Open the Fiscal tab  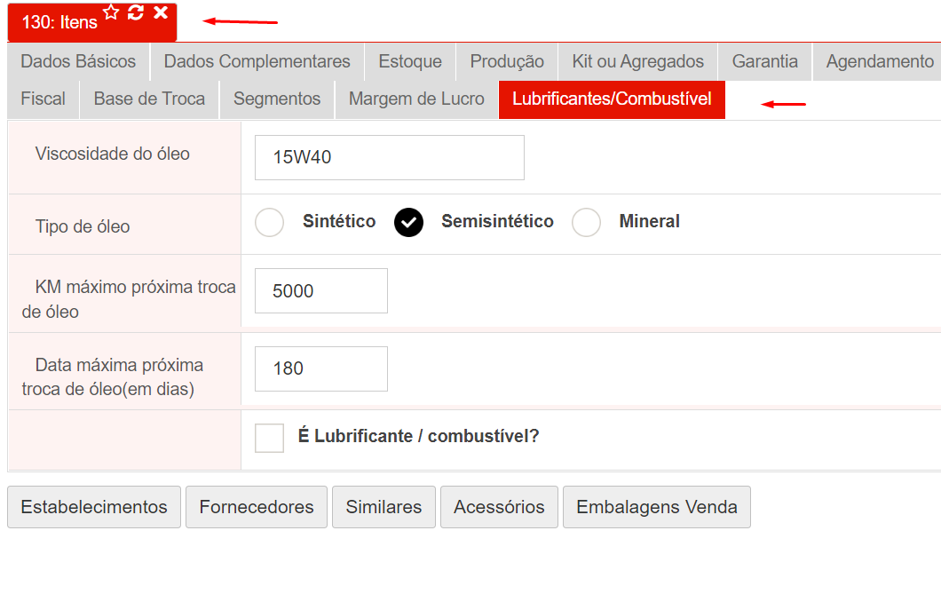point(43,99)
